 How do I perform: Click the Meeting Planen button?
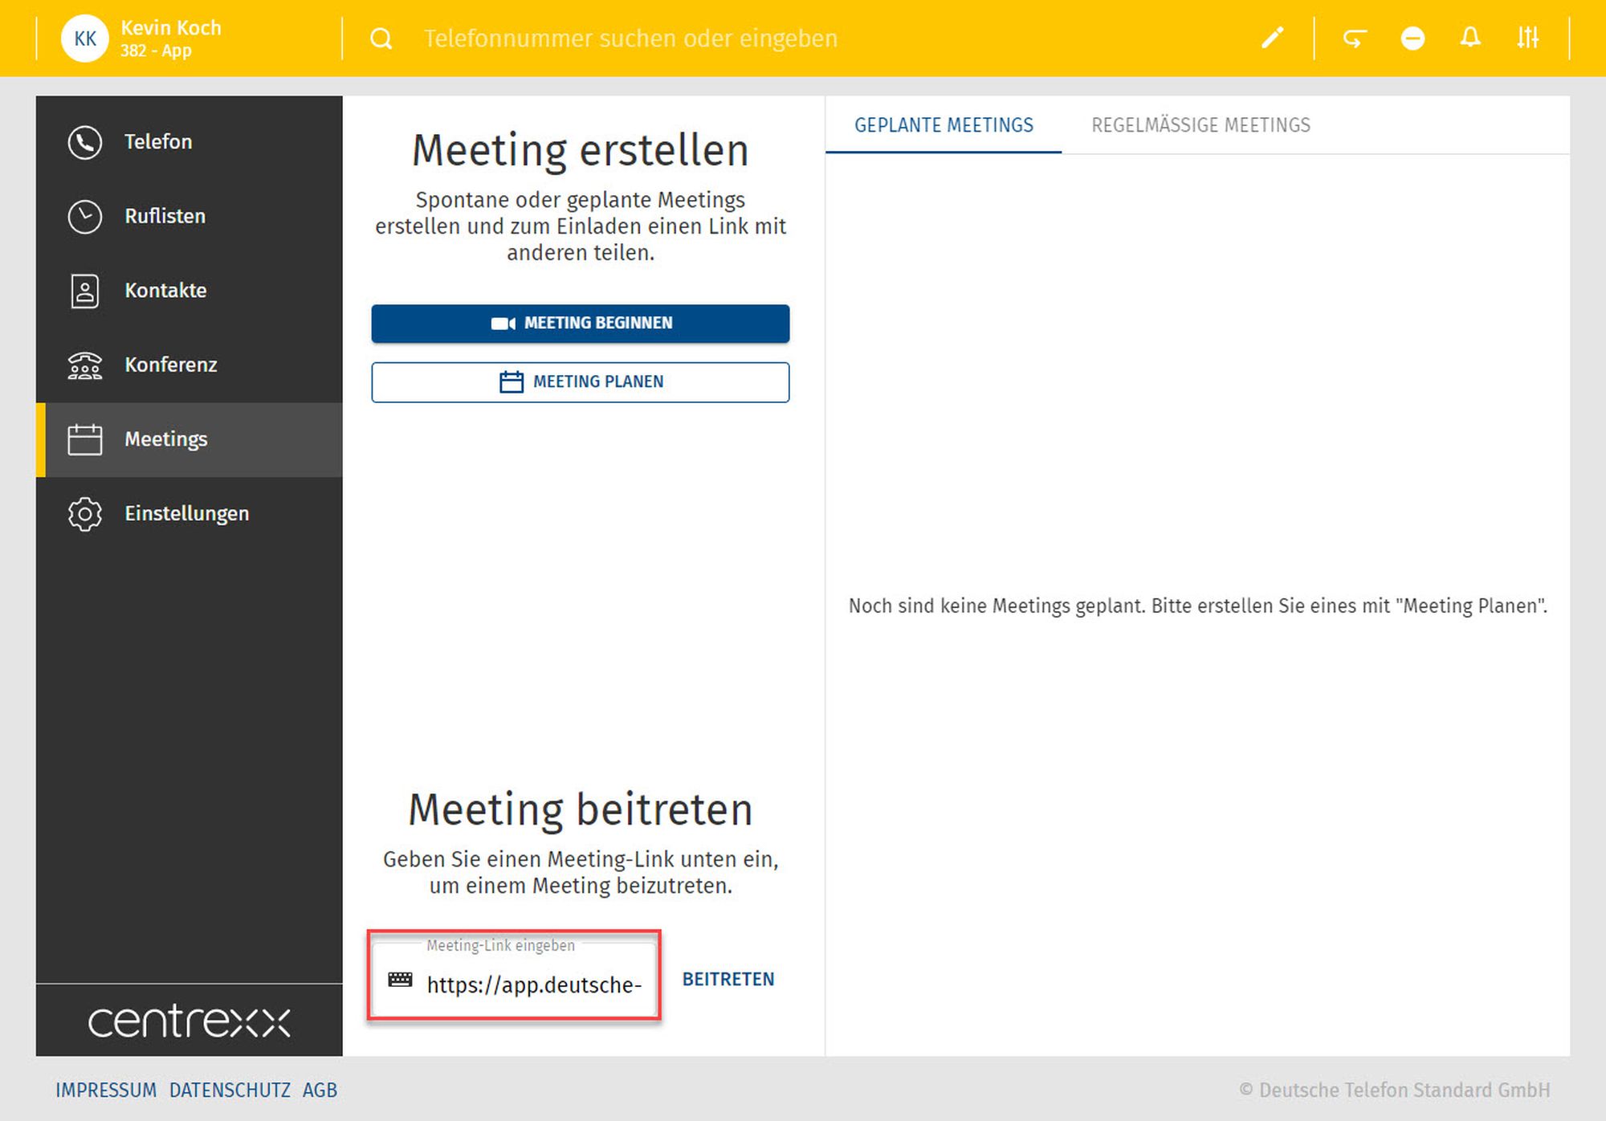click(580, 382)
